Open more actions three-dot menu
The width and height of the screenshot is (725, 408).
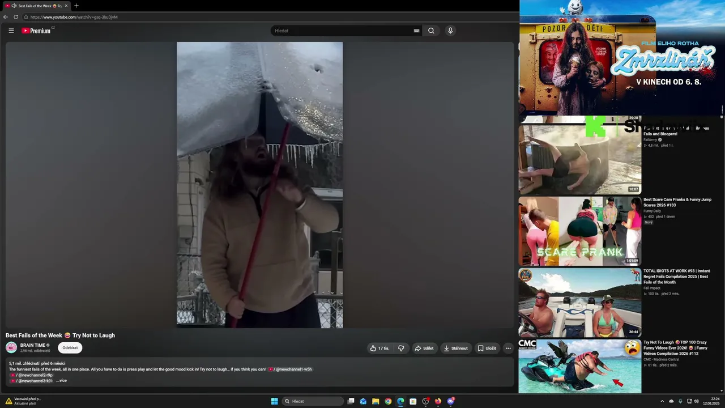[x=508, y=348]
